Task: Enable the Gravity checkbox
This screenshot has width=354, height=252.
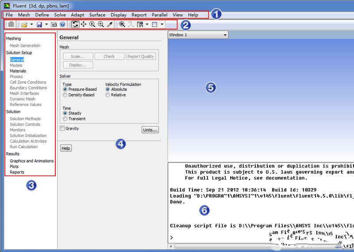Action: pyautogui.click(x=62, y=128)
